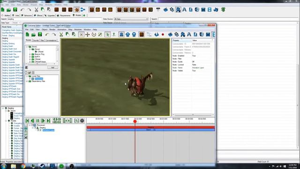
Task: Switch to Upgrades tab in Data window
Action: tap(50, 15)
